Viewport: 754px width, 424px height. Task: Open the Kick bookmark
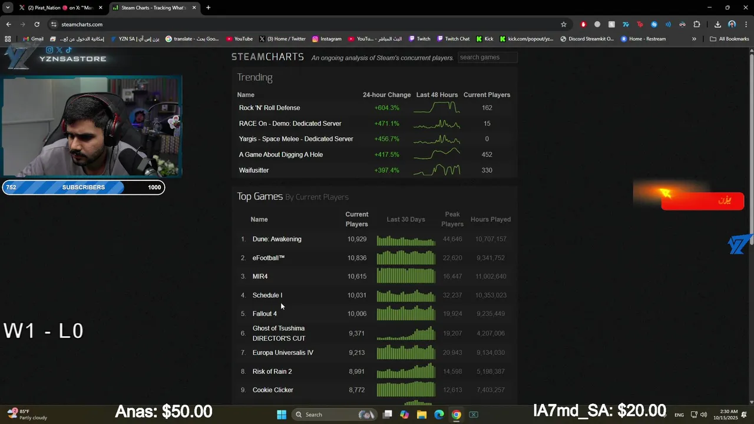click(485, 39)
